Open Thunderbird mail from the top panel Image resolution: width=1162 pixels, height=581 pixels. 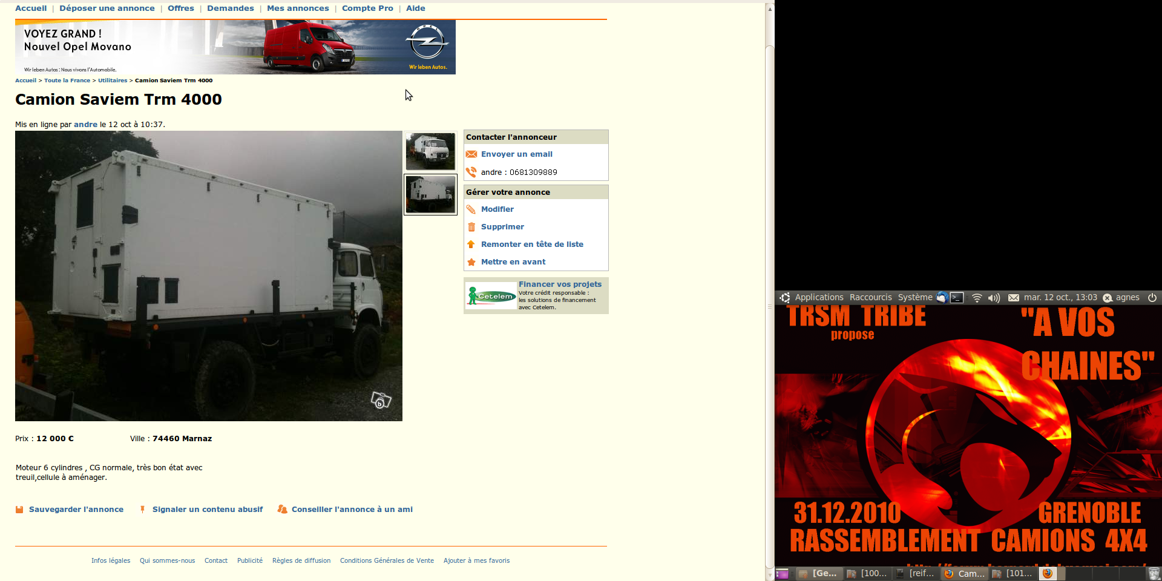tap(942, 297)
